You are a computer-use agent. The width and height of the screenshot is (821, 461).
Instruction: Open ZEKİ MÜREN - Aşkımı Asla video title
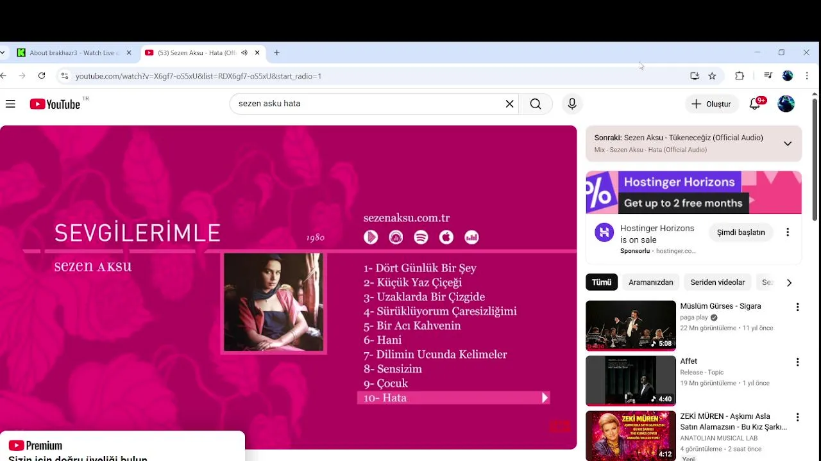tap(734, 421)
